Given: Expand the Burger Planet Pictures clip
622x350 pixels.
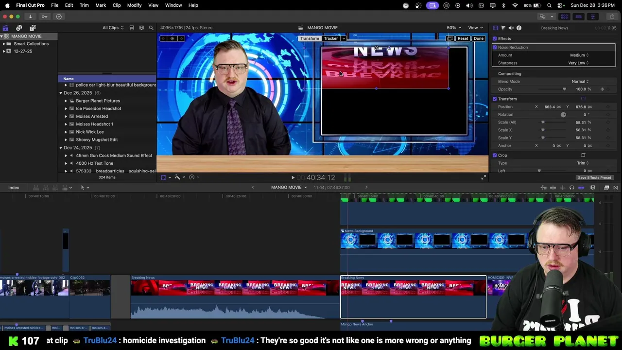Looking at the screenshot, I should [66, 101].
